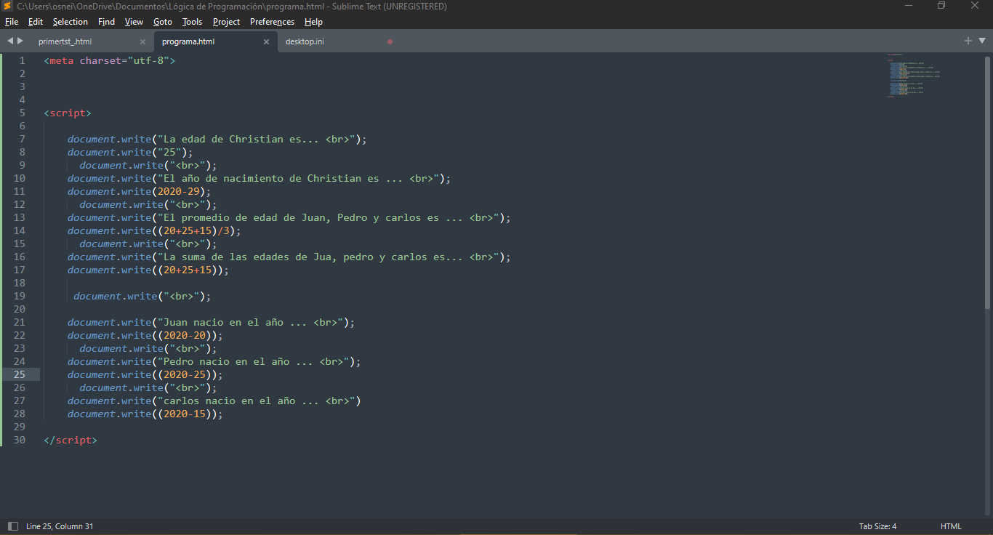993x535 pixels.
Task: Click the Sublime Text title bar icon
Action: (8, 6)
